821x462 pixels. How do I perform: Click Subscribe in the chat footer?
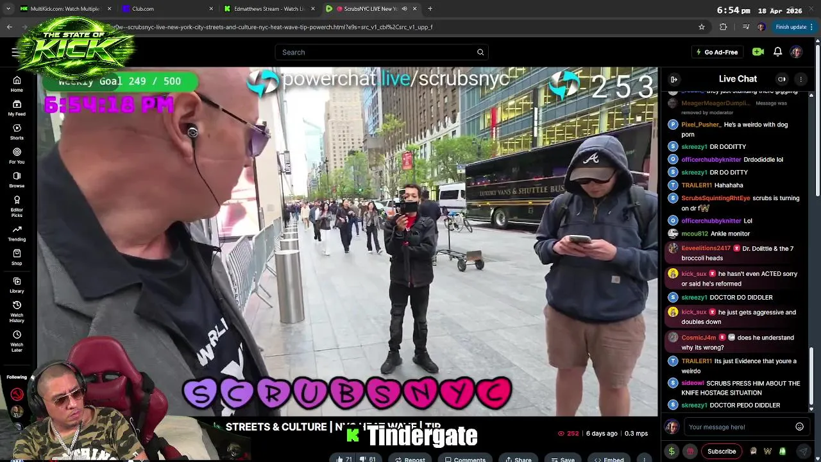point(722,451)
